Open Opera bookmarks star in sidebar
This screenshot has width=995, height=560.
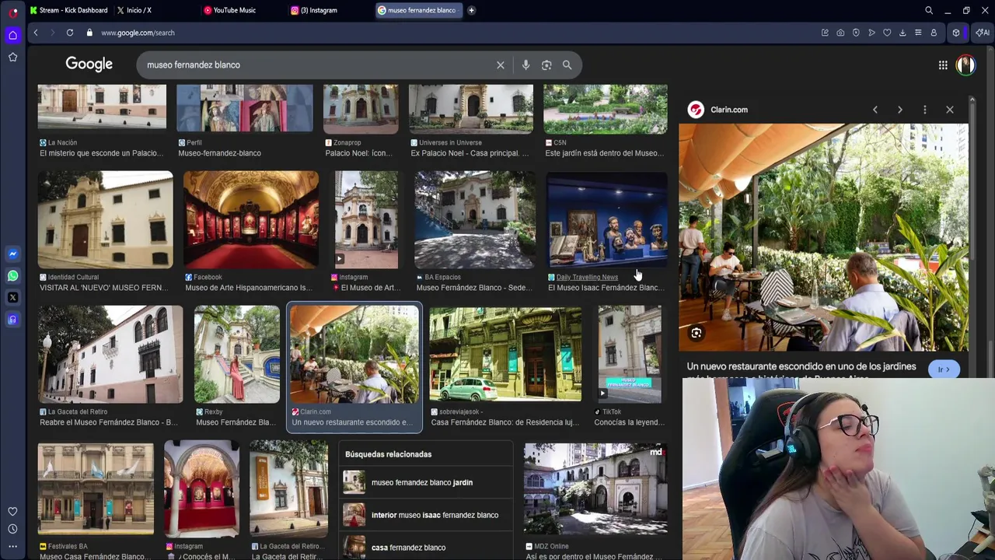[x=12, y=57]
